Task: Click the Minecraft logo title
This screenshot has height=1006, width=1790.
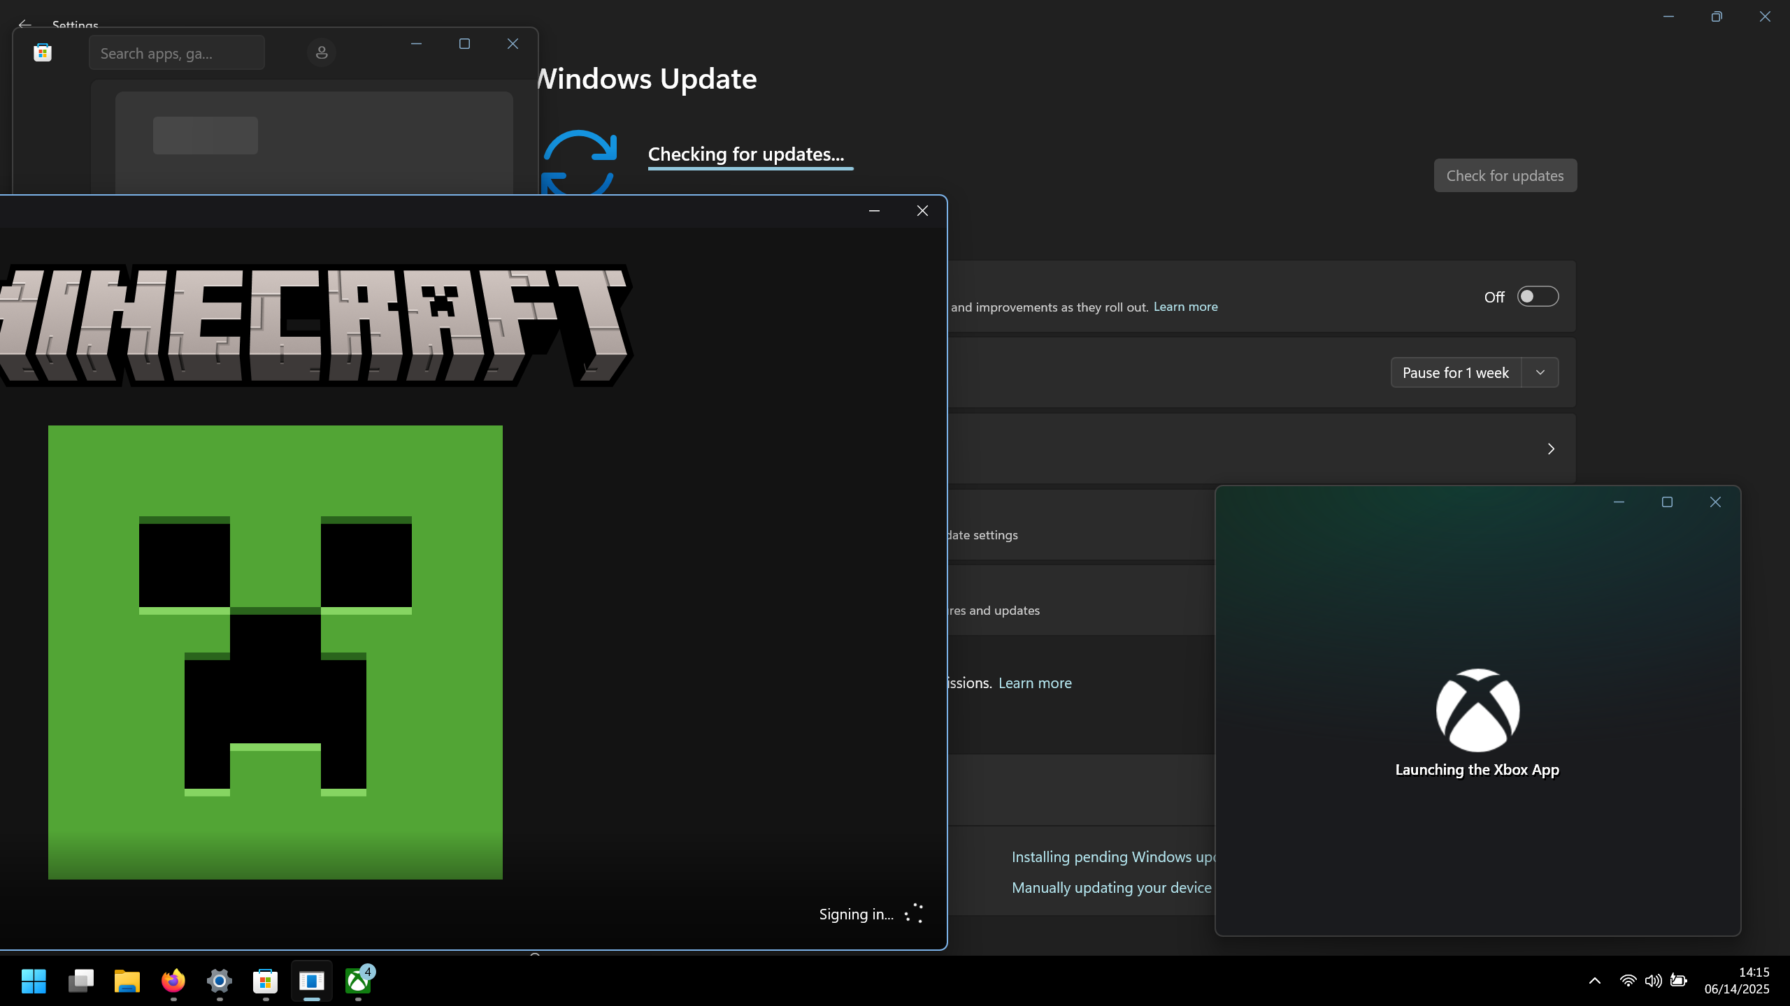Action: [x=316, y=326]
